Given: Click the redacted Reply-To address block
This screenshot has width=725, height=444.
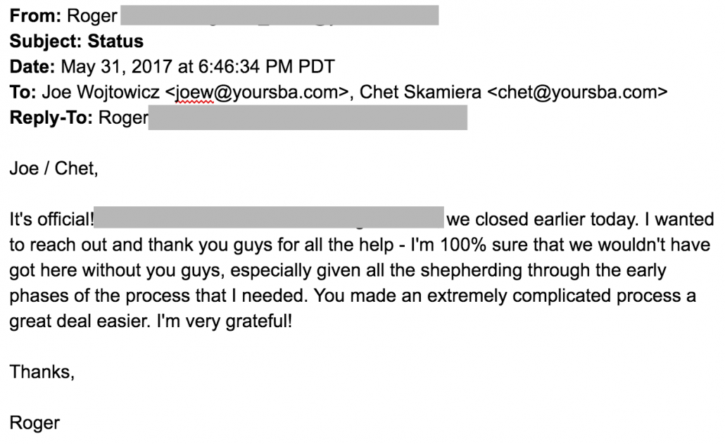Looking at the screenshot, I should (x=307, y=118).
